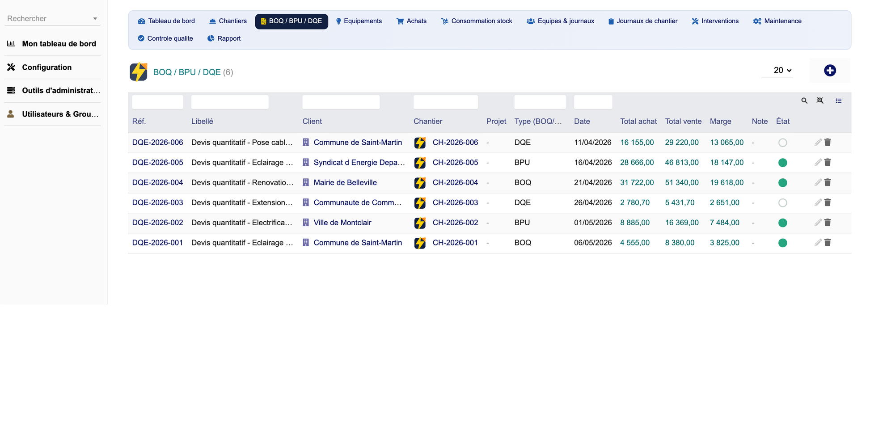This screenshot has height=438, width=870.
Task: Click lightning icon beside CH-2026-004
Action: (420, 183)
